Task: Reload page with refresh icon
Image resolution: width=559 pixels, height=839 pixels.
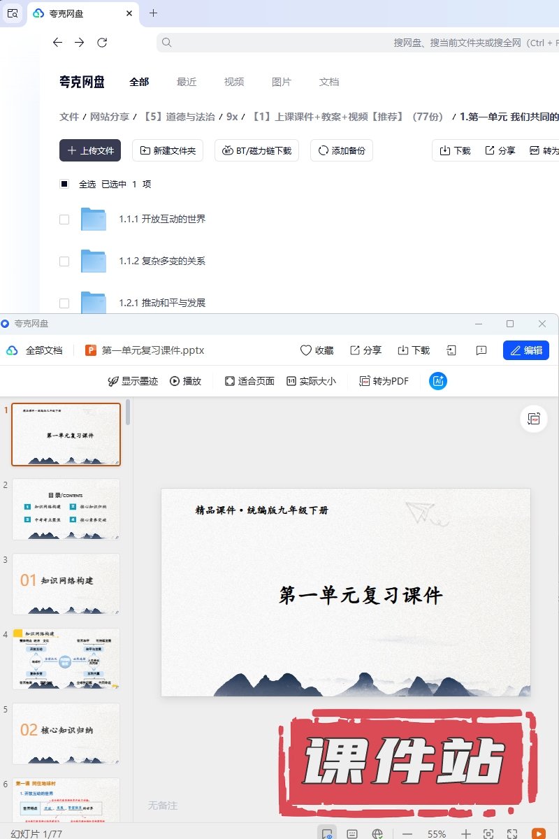Action: coord(102,43)
